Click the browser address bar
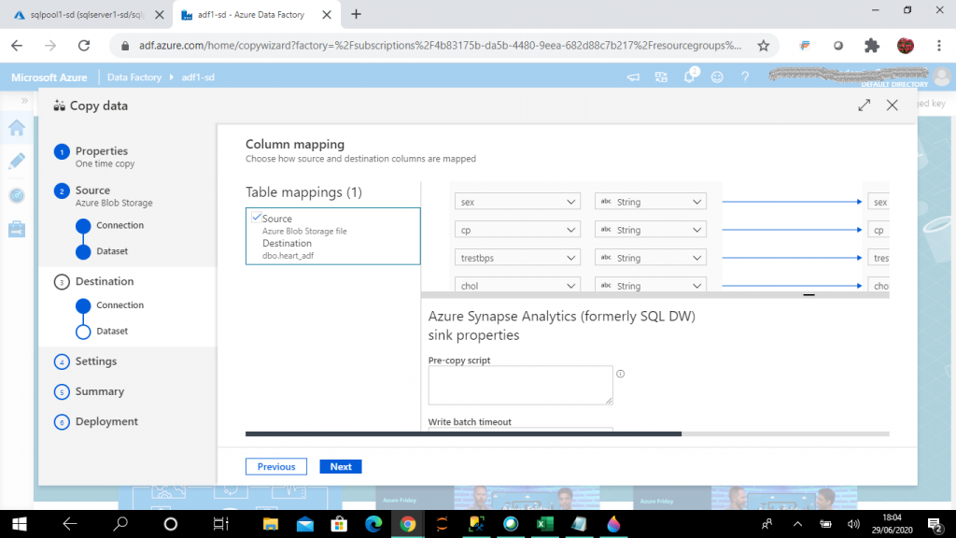 tap(439, 45)
